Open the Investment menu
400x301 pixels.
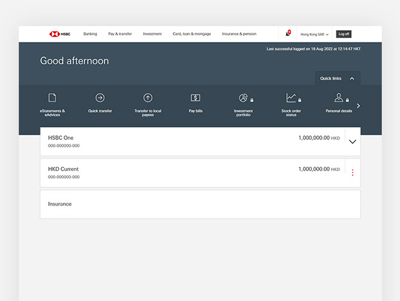152,34
